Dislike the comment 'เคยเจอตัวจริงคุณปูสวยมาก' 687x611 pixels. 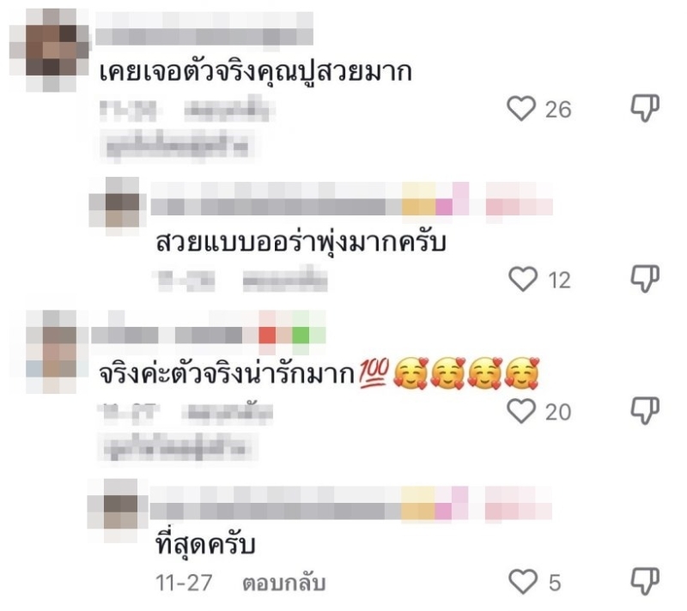point(645,107)
